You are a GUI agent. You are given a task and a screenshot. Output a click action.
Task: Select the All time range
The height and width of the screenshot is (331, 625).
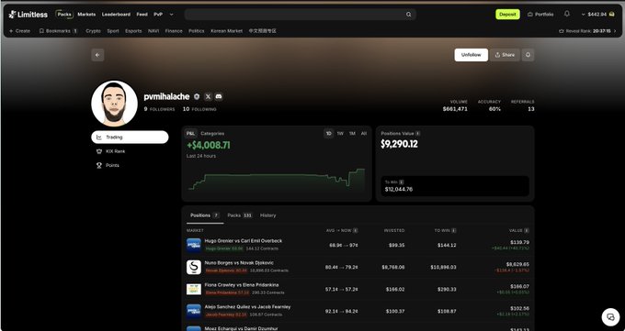364,134
